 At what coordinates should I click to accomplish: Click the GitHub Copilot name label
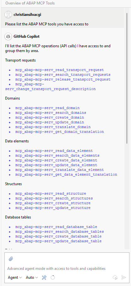pyautogui.click(x=27, y=36)
